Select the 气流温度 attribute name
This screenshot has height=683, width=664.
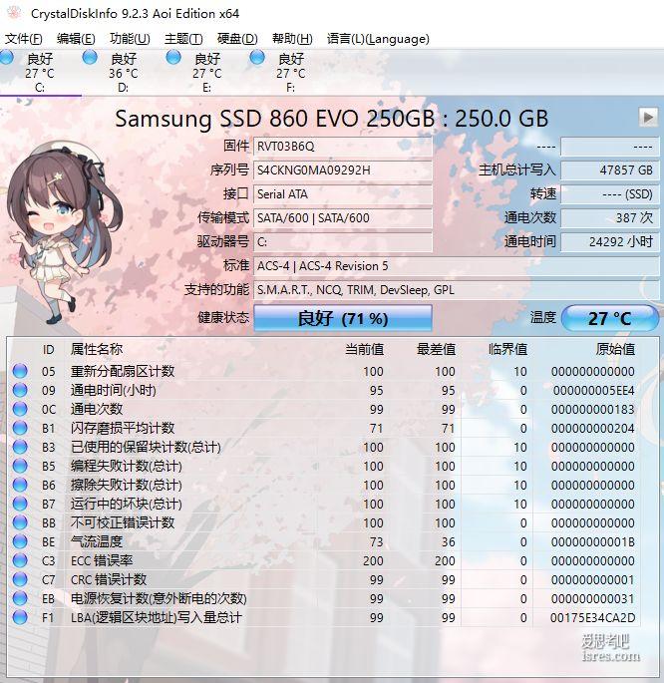(97, 541)
